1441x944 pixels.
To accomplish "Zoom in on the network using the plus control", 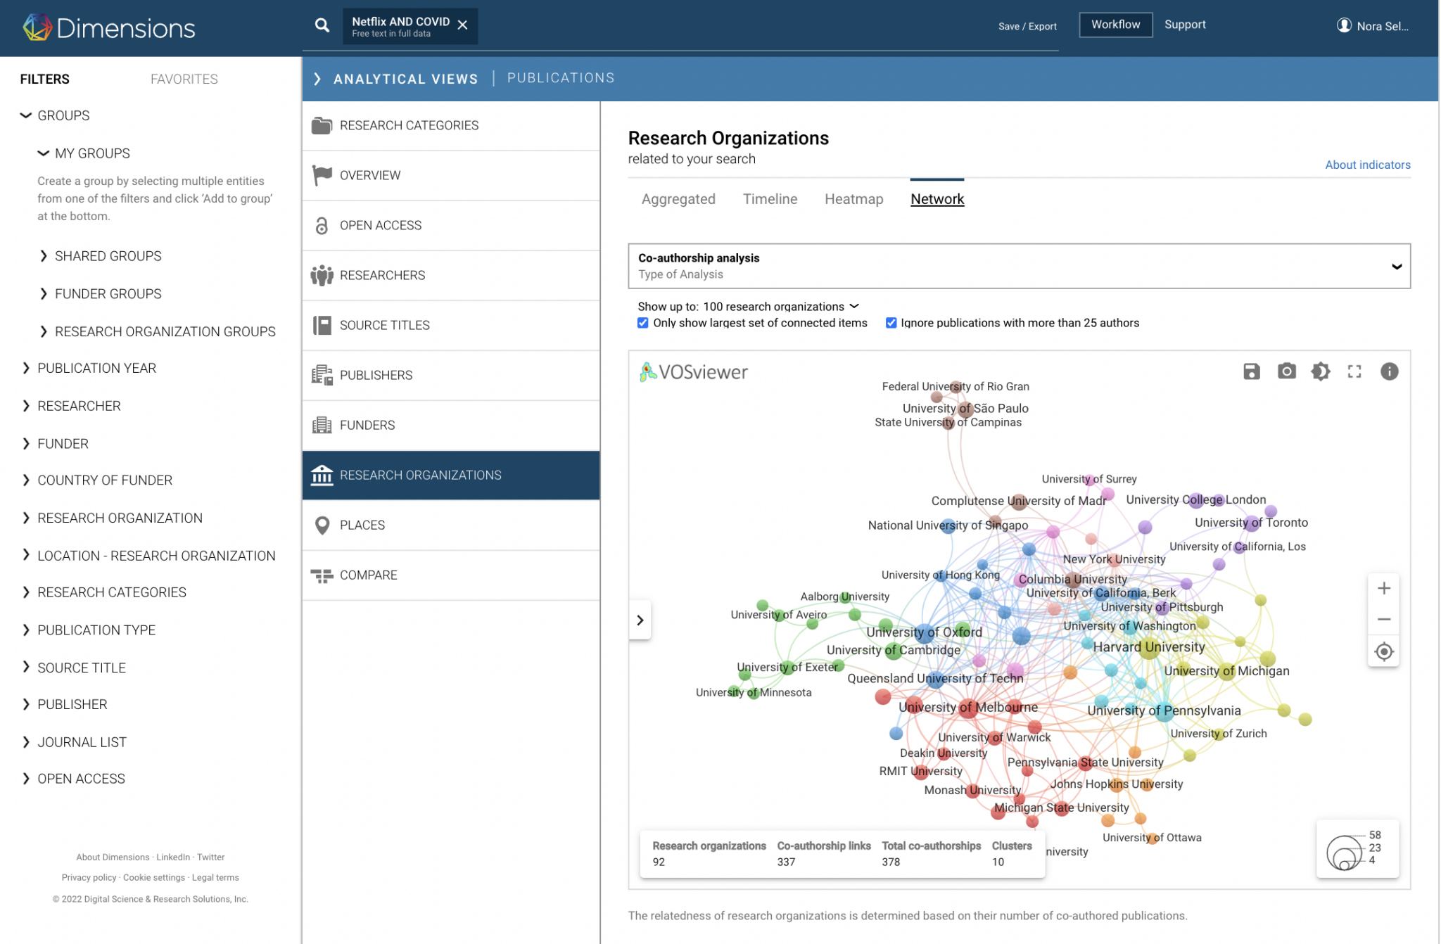I will (1383, 588).
